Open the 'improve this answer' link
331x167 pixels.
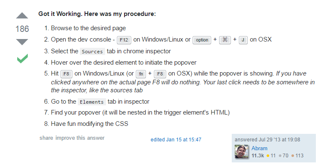pos(80,138)
